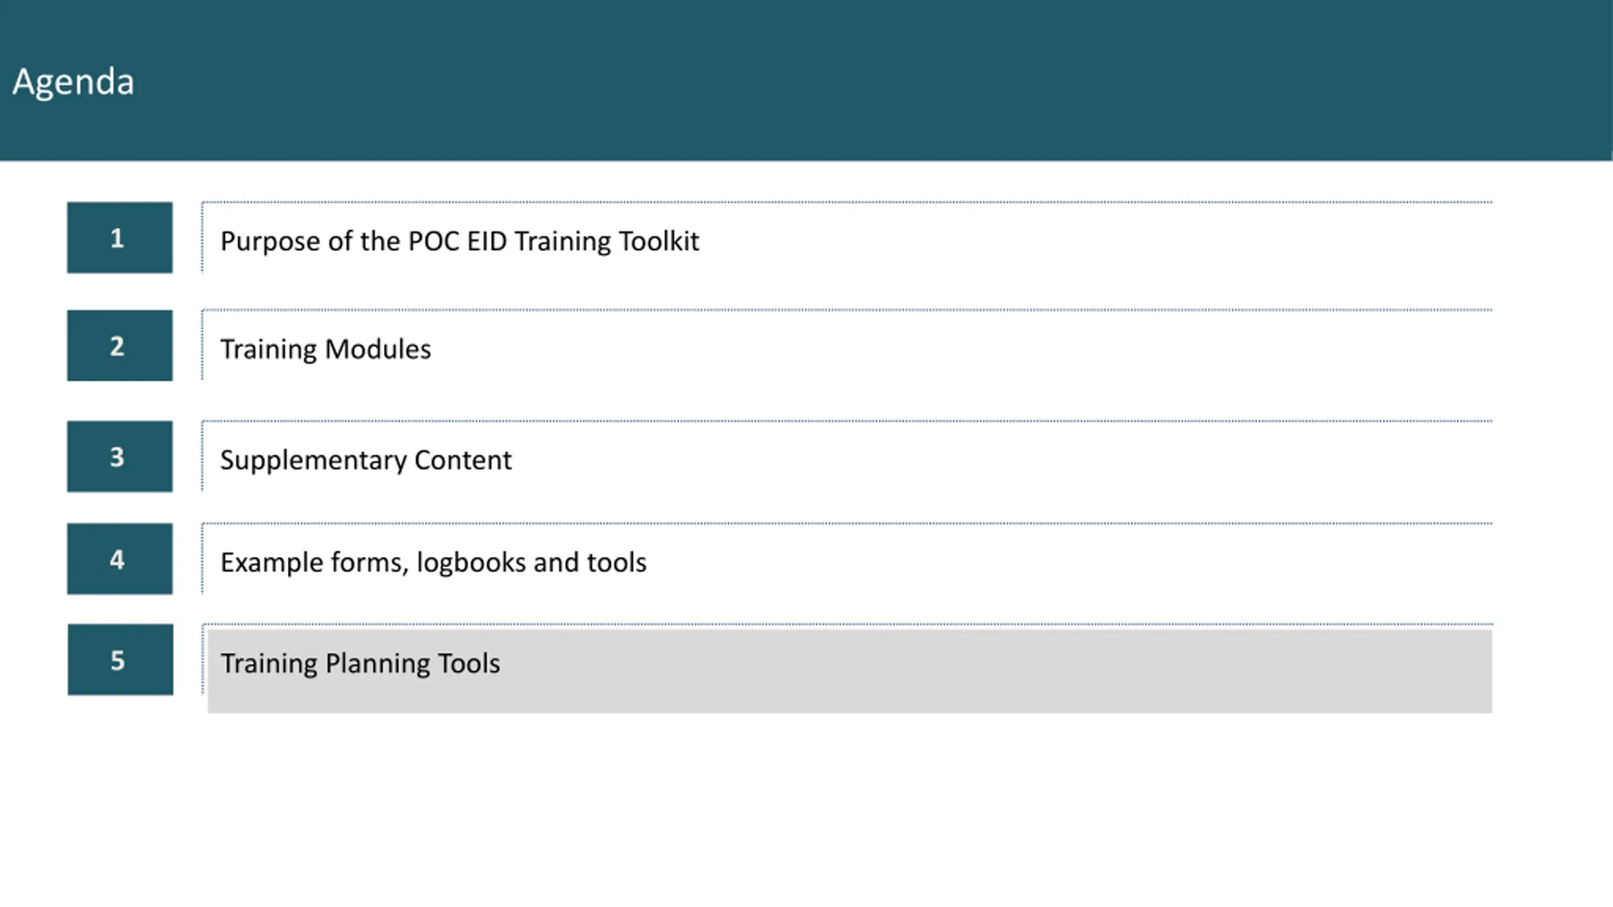Click the teal header banner
The height and width of the screenshot is (907, 1613).
(x=806, y=80)
